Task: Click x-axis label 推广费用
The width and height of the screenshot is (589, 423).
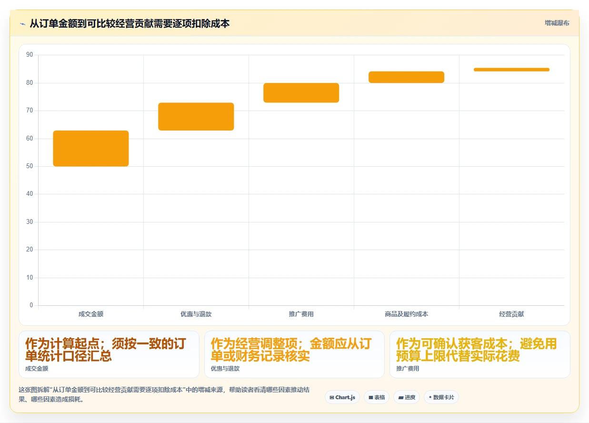Action: [x=301, y=314]
